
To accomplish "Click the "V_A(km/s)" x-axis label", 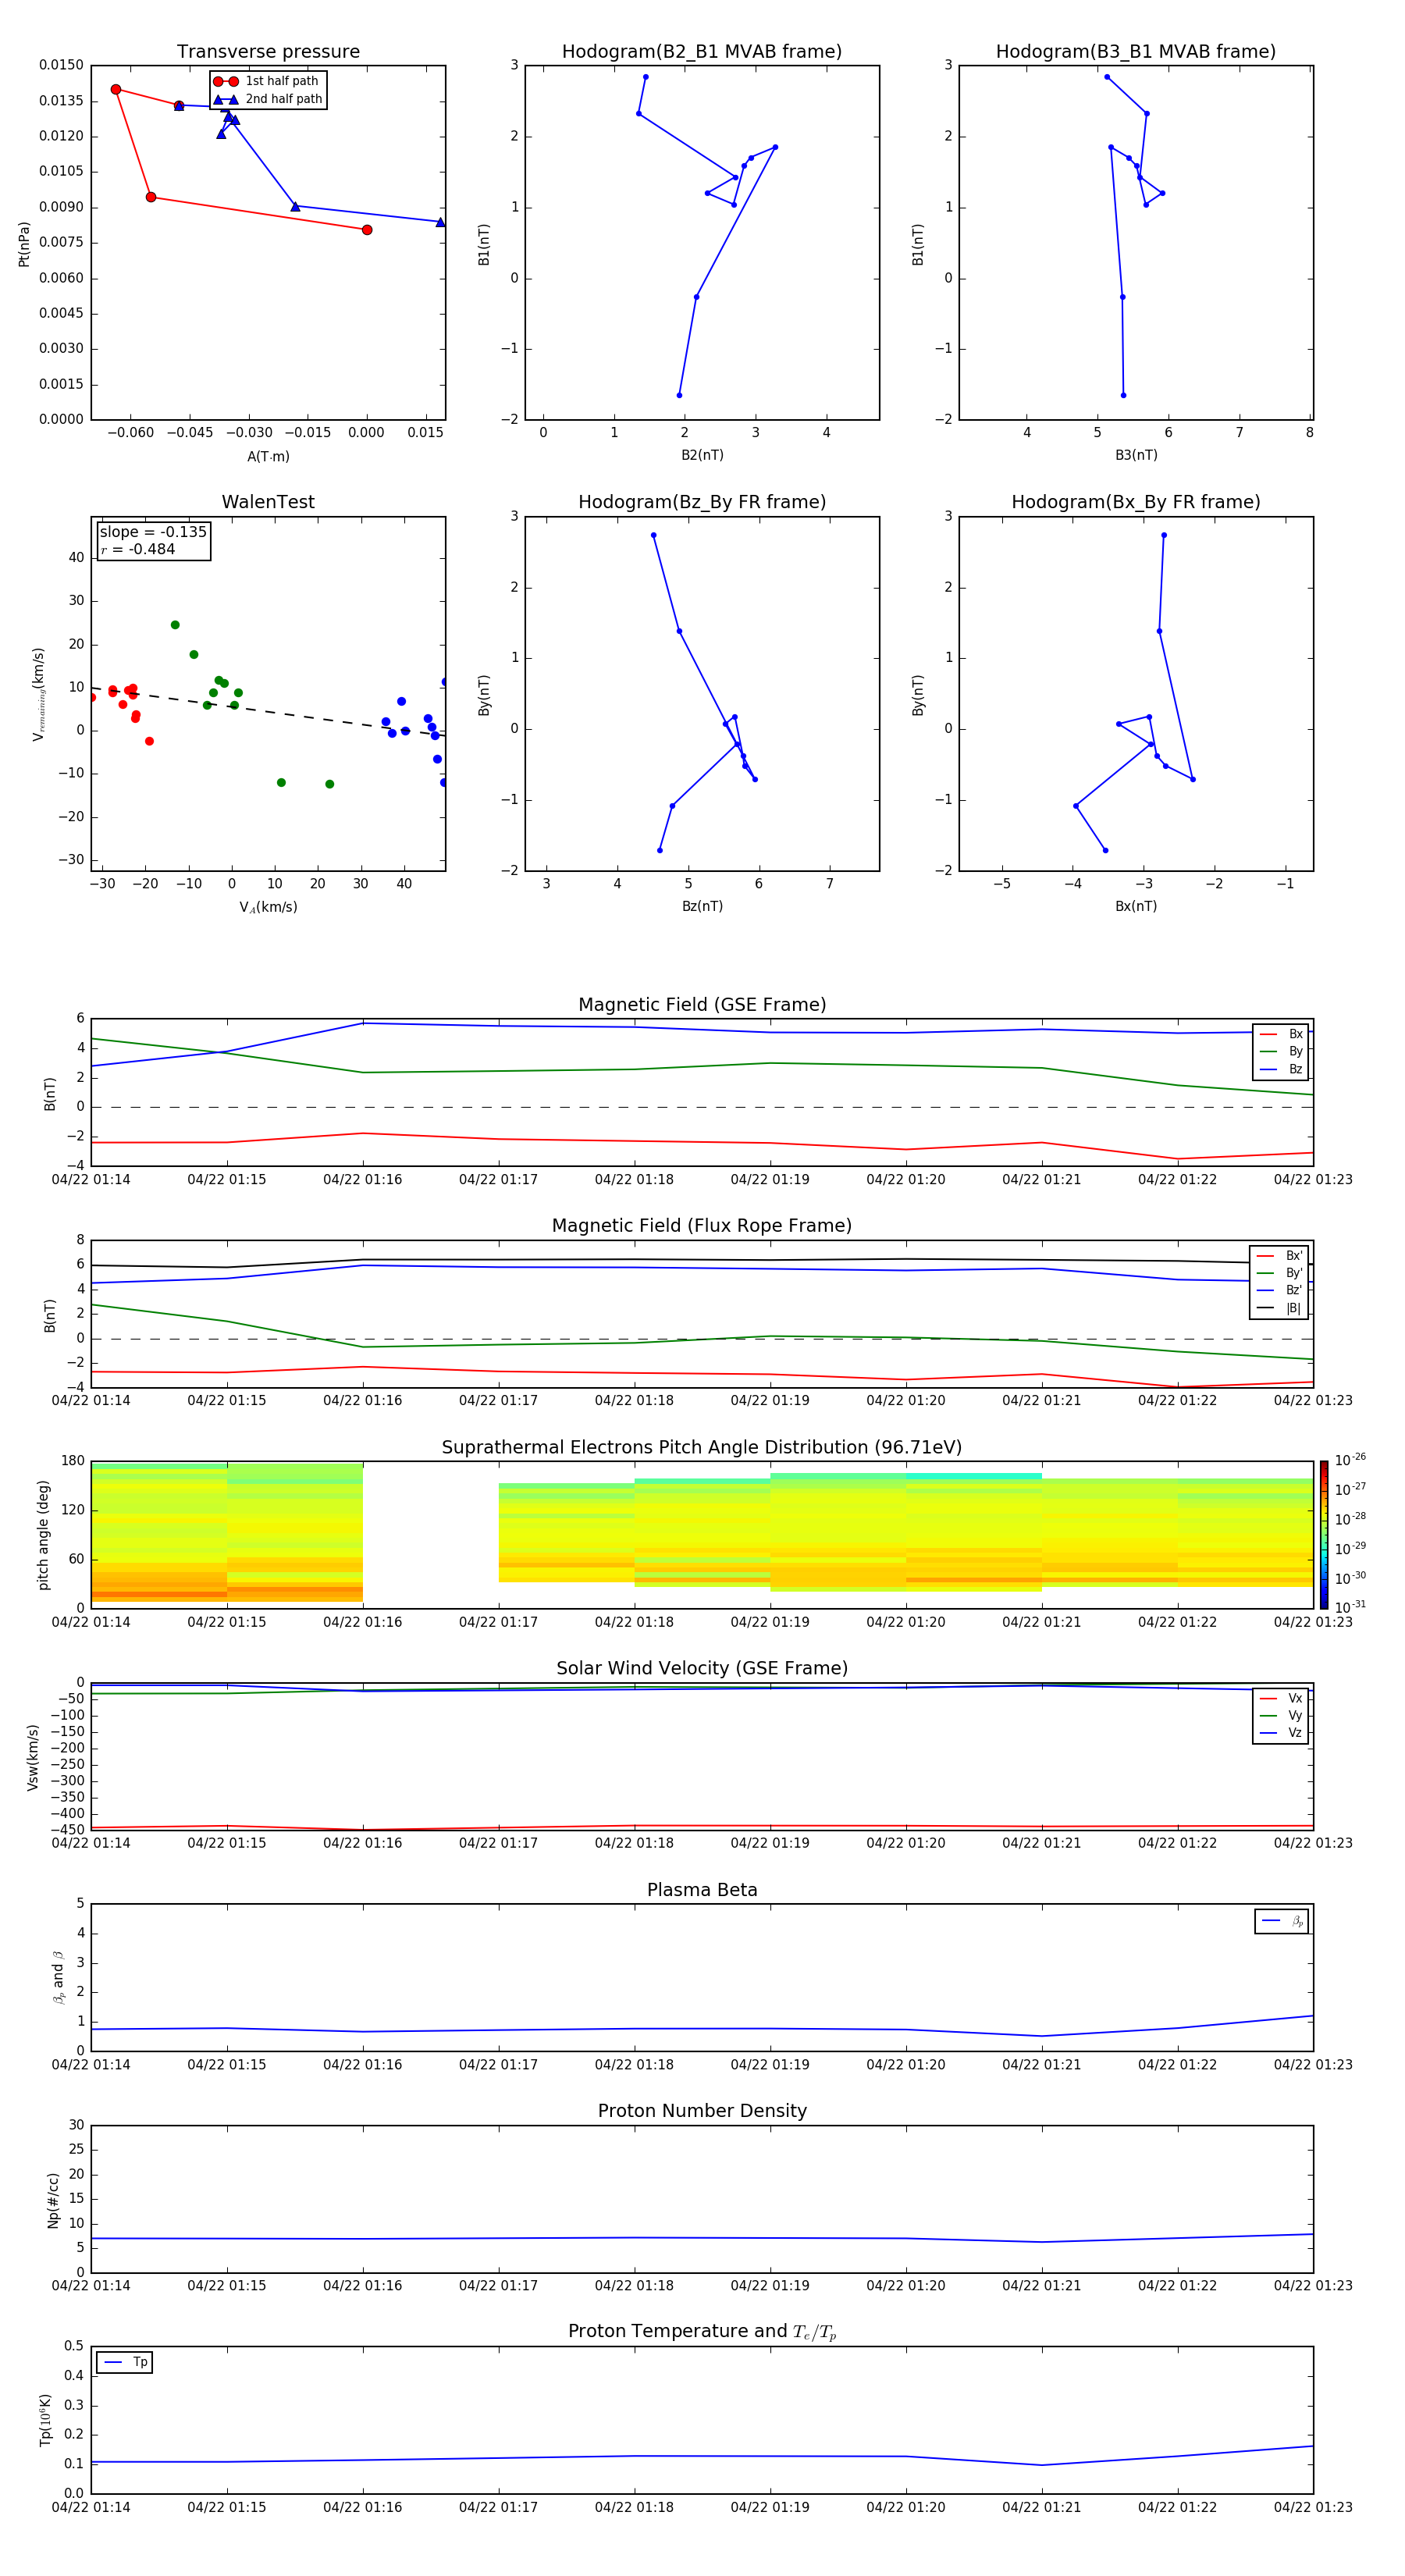I will [268, 908].
